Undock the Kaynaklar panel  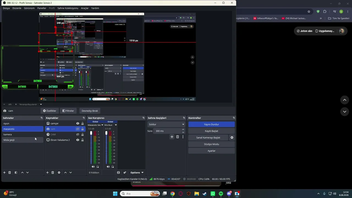click(x=84, y=118)
